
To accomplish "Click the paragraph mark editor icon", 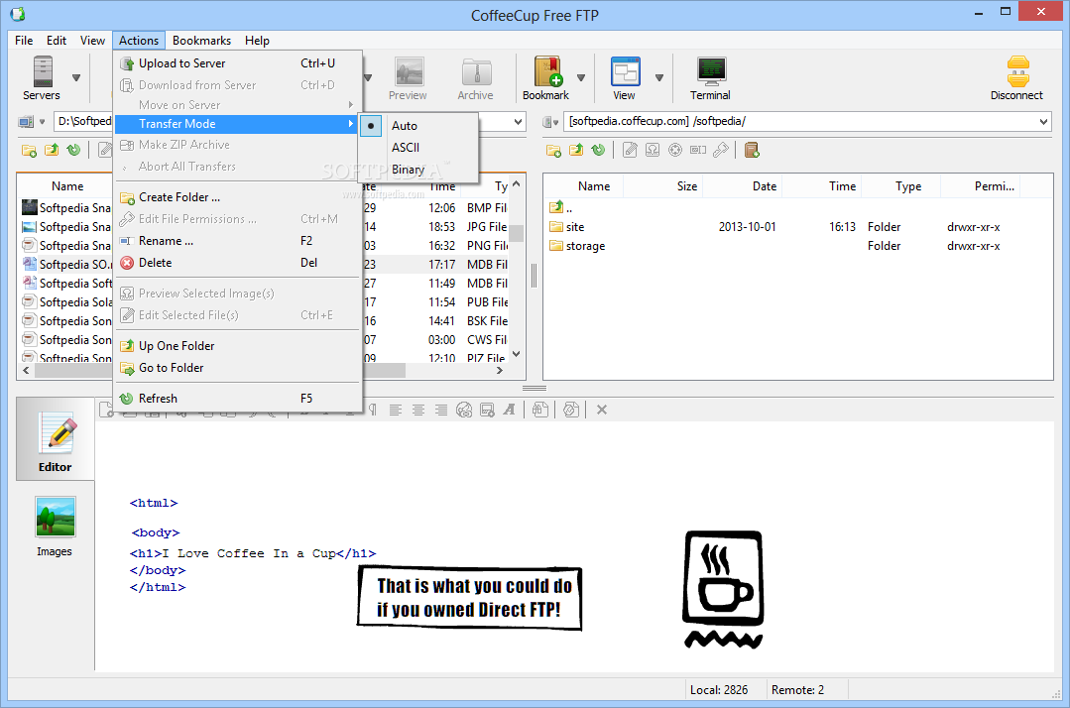I will 373,410.
